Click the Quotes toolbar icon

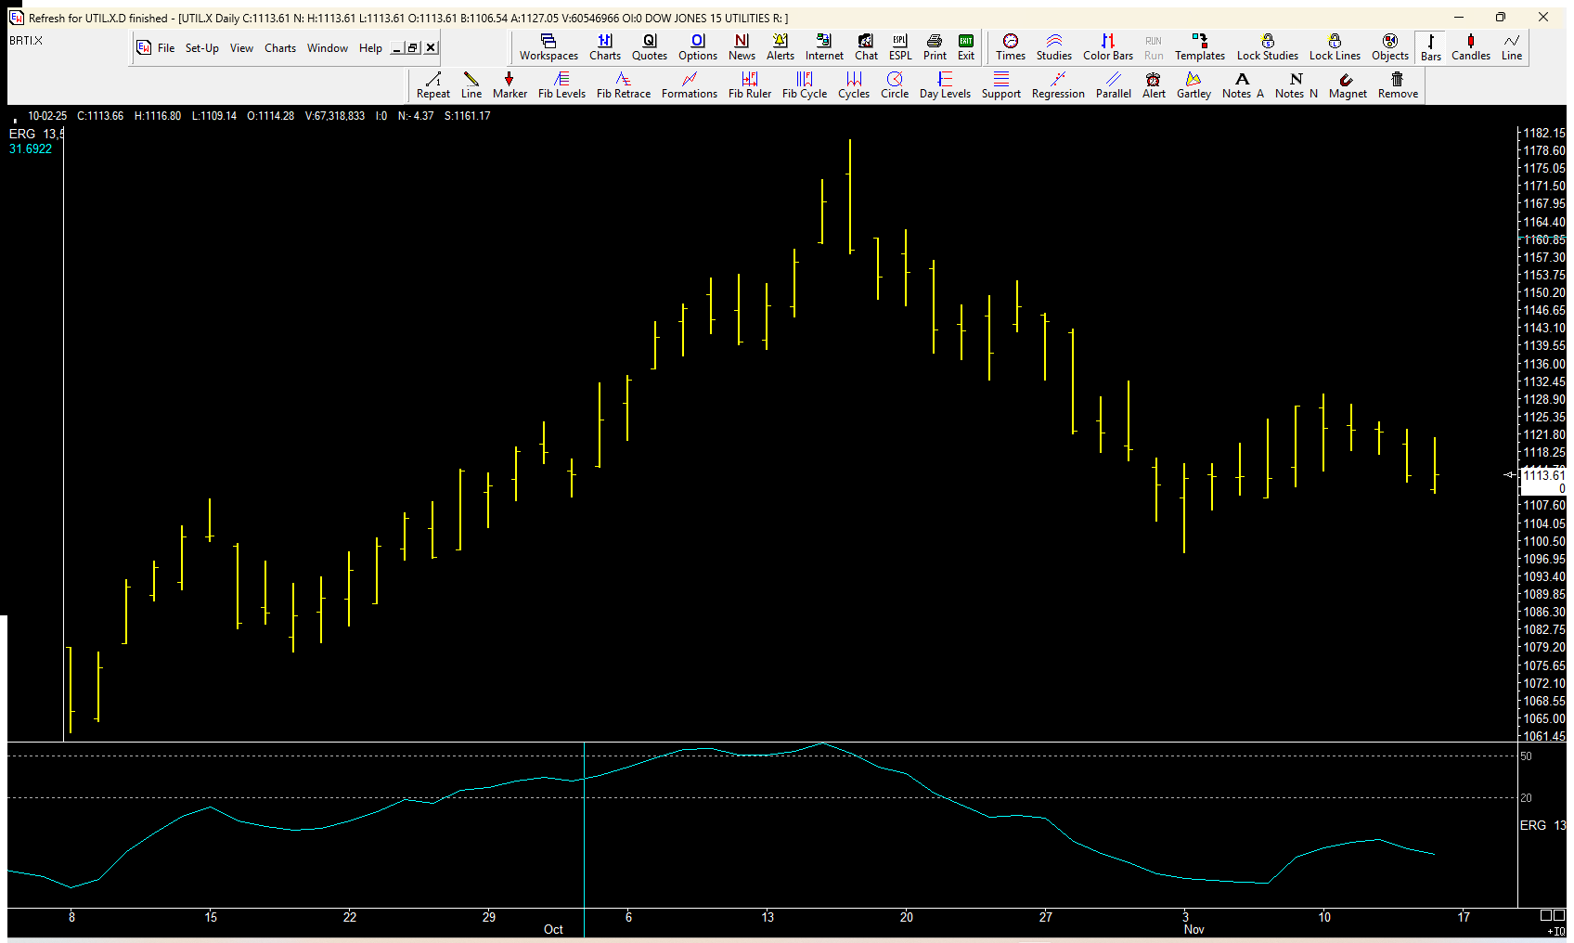pyautogui.click(x=649, y=46)
